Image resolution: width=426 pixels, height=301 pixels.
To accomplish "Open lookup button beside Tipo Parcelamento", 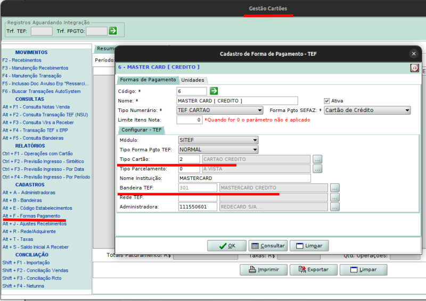I will click(317, 169).
